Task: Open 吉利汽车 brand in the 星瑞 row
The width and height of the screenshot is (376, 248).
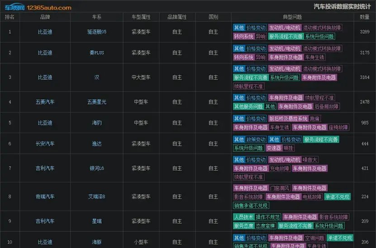Action: (x=45, y=221)
